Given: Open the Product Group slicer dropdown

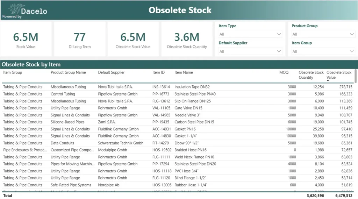Looking at the screenshot, I should coord(323,34).
